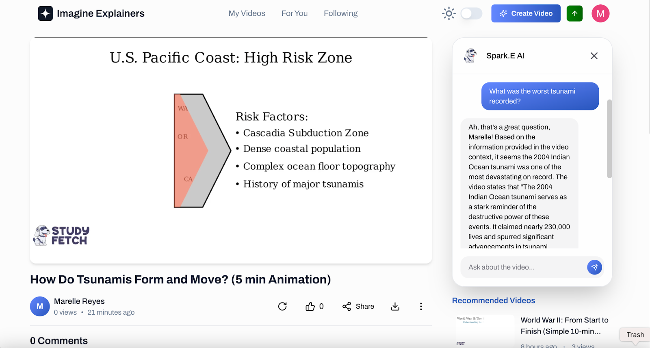Click the 0 Comments heading
The width and height of the screenshot is (650, 348).
tap(59, 341)
